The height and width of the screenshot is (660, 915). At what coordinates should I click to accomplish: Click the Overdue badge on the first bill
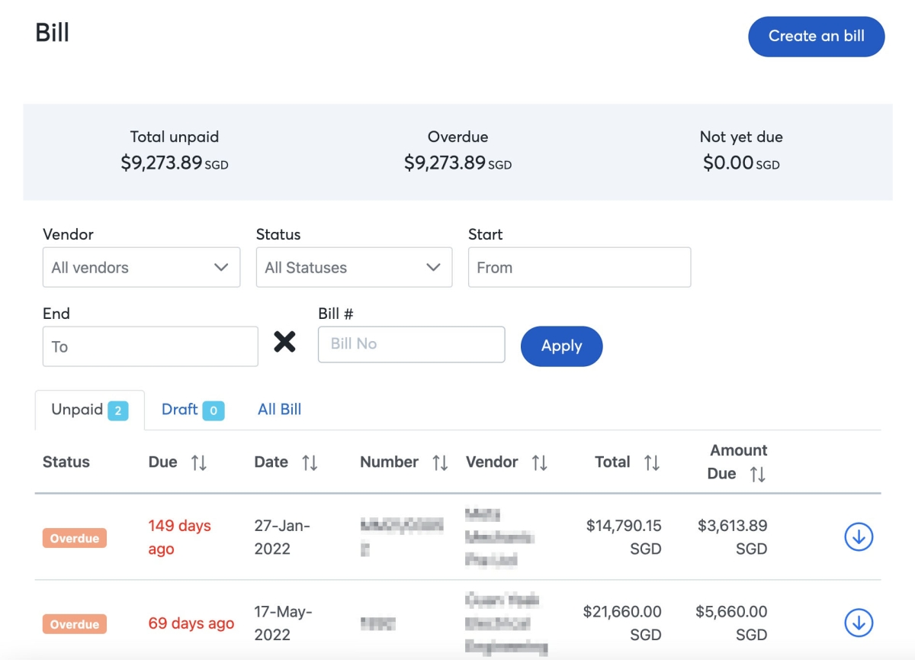click(74, 537)
